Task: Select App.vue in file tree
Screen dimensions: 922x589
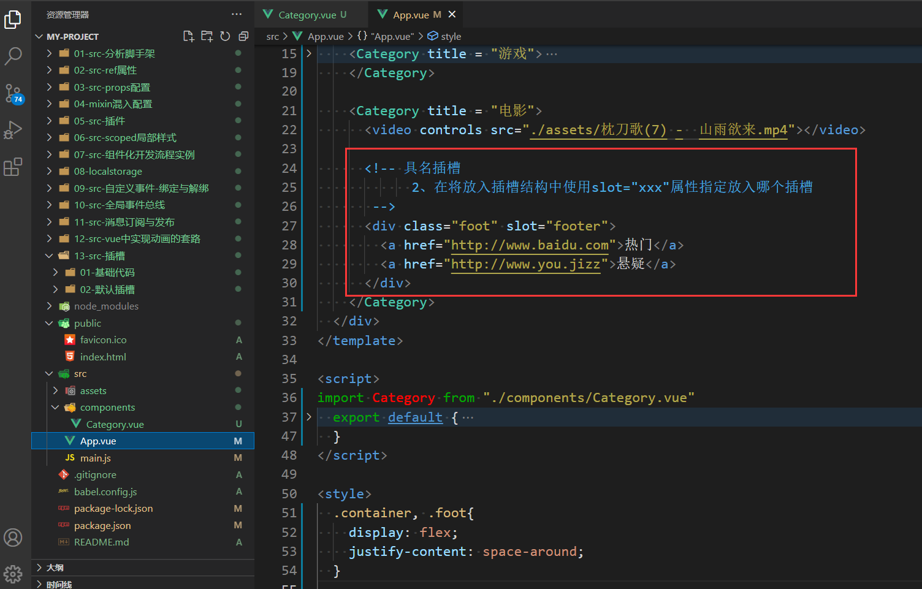Action: coord(143,441)
